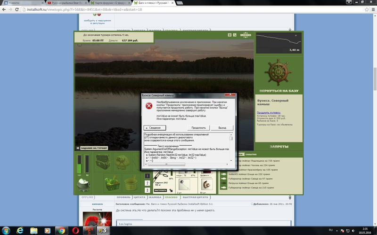
Task: Click the address bar URL field
Action: point(192,9)
